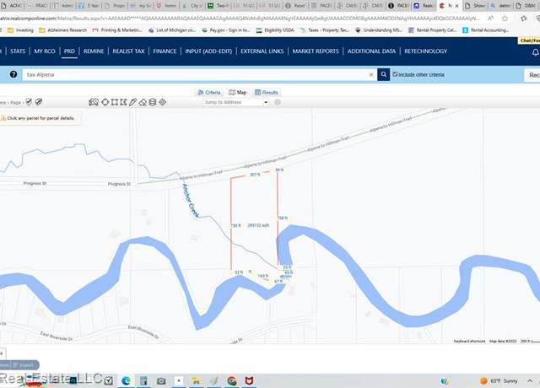Click the check-all on page shield icon

(x=29, y=102)
